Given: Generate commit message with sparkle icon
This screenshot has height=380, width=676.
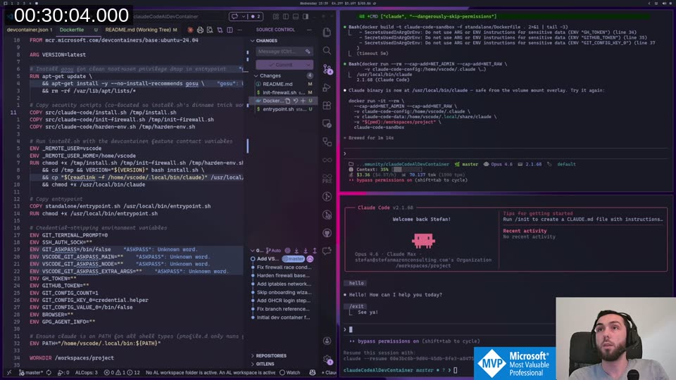Looking at the screenshot, I should coord(308,51).
